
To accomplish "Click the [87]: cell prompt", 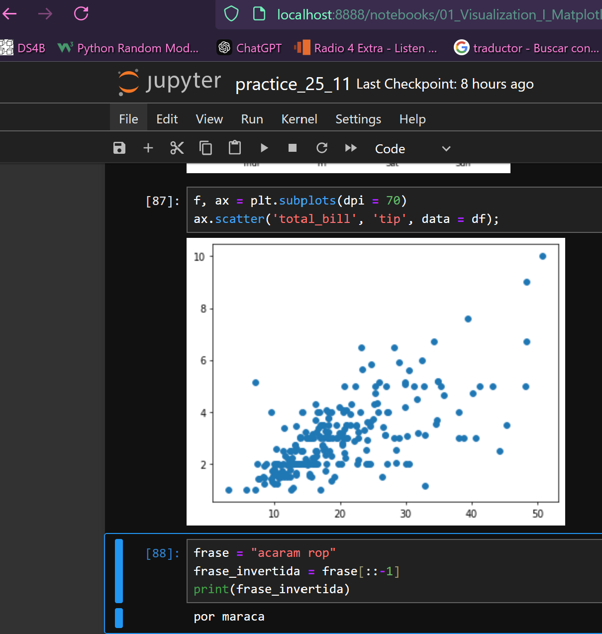I will pyautogui.click(x=162, y=201).
